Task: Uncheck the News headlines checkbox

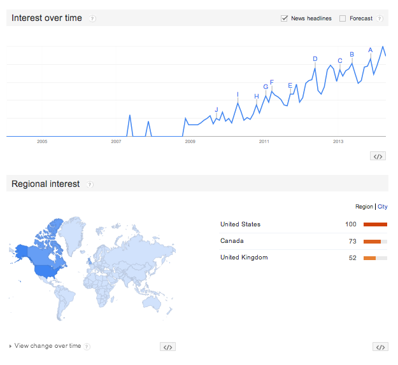Action: coord(284,18)
